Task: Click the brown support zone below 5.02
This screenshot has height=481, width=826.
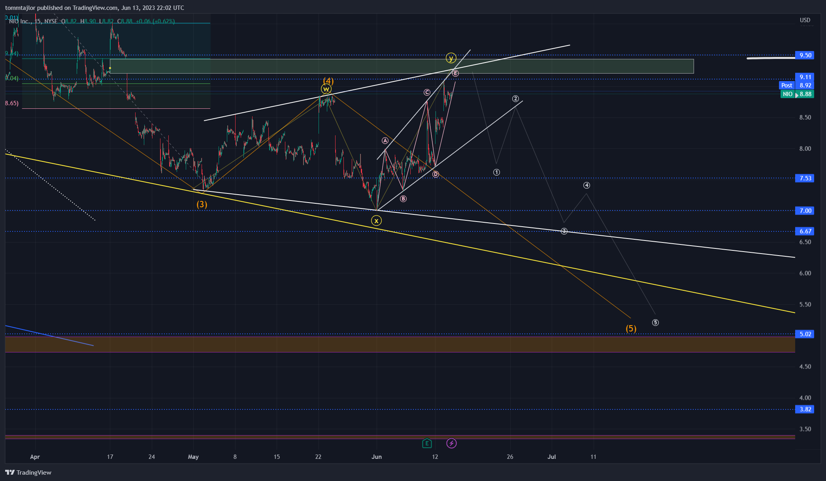Action: point(400,344)
